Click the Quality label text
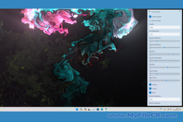 [151, 24]
